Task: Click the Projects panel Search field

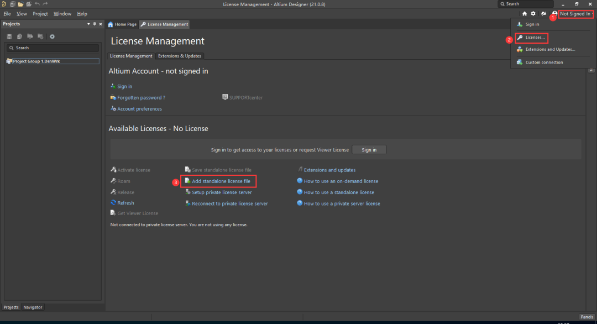Action: point(53,48)
